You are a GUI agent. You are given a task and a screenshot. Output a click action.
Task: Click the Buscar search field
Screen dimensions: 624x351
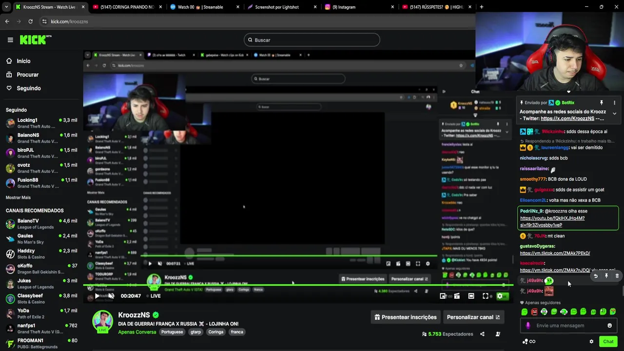coord(312,40)
